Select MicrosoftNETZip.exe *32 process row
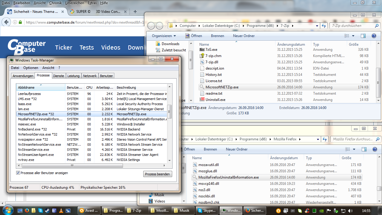382x215 pixels. pyautogui.click(x=92, y=114)
